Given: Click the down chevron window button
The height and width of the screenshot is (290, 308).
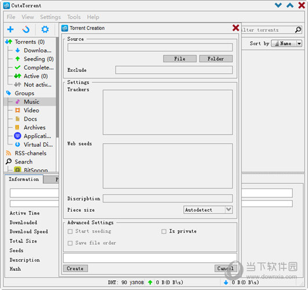Looking at the screenshot, I should click(x=278, y=5).
